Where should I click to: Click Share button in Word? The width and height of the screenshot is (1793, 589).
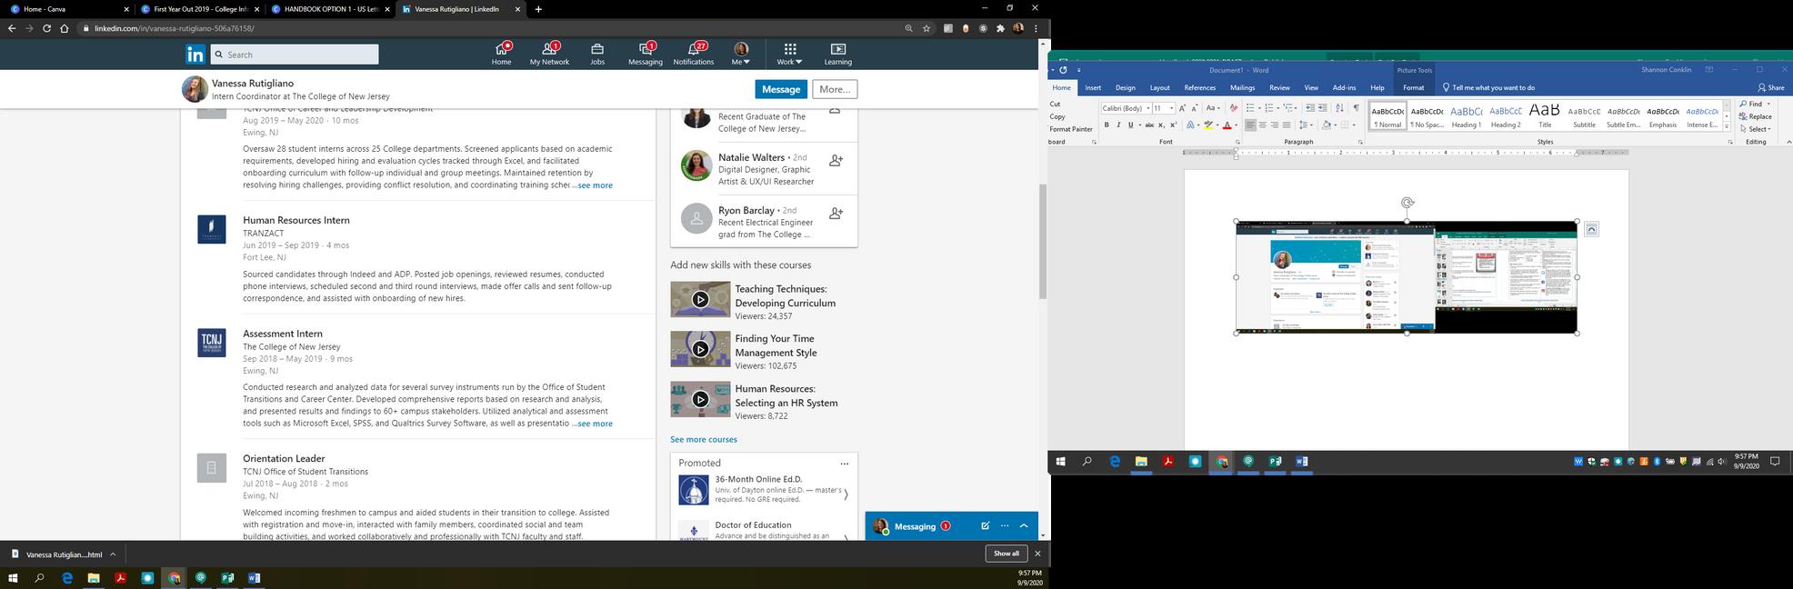point(1771,87)
